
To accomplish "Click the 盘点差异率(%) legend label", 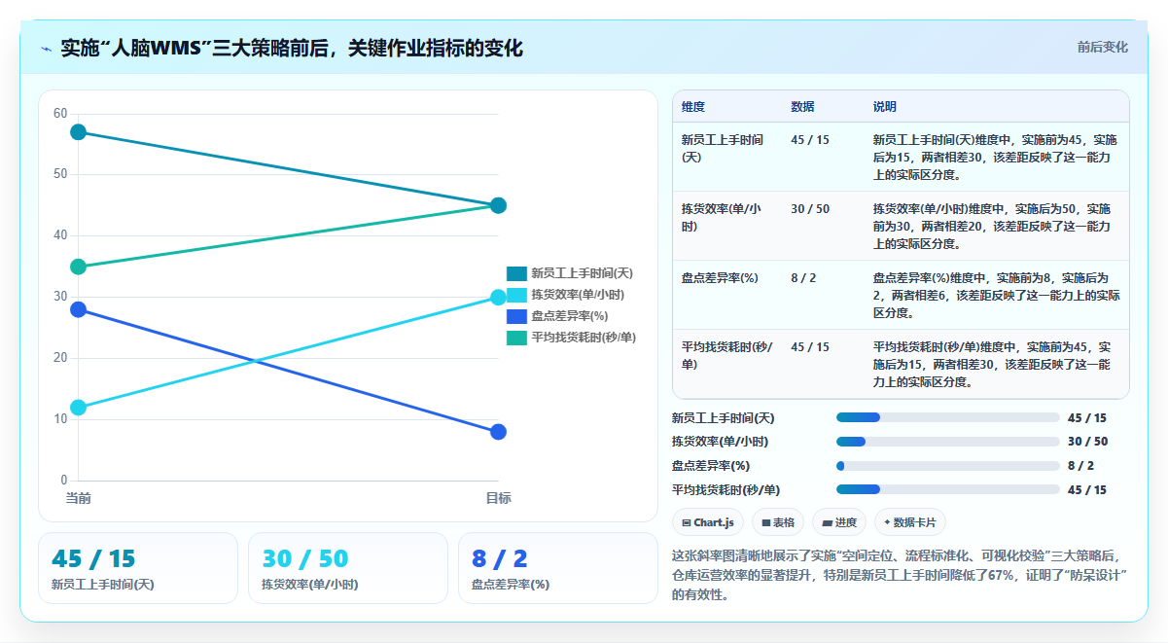I will click(x=569, y=316).
